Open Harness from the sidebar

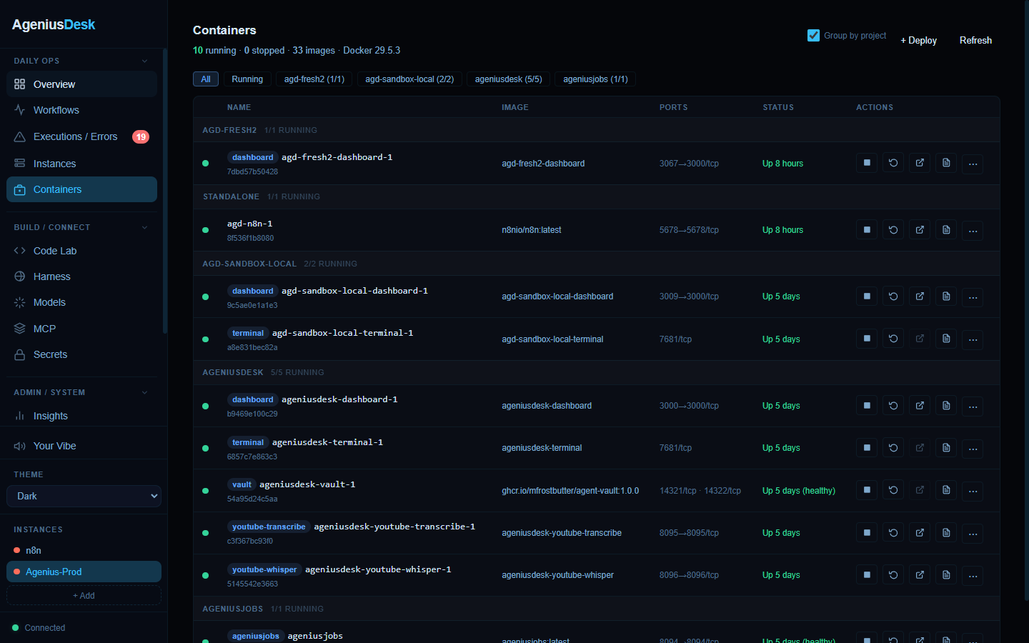(x=81, y=276)
